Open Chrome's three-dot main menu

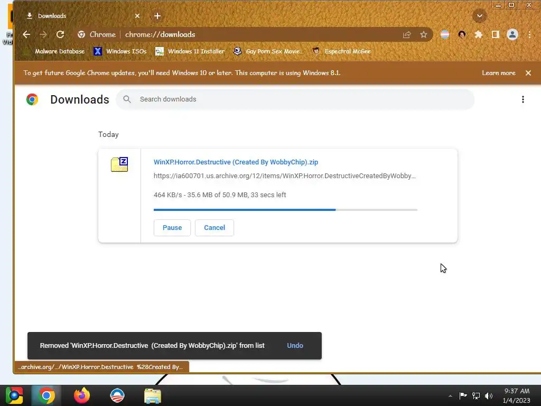tap(529, 34)
